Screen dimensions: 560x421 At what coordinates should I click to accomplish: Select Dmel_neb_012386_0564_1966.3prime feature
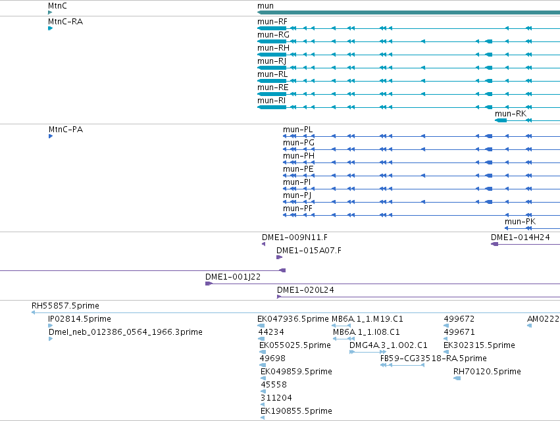51,339
